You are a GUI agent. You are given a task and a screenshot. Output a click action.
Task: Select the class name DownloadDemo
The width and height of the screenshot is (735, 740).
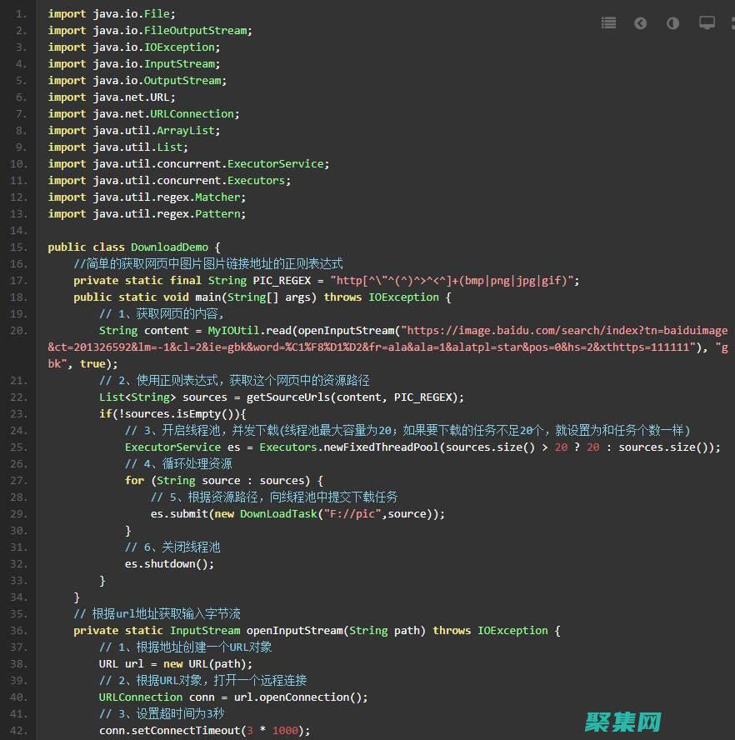tap(169, 247)
